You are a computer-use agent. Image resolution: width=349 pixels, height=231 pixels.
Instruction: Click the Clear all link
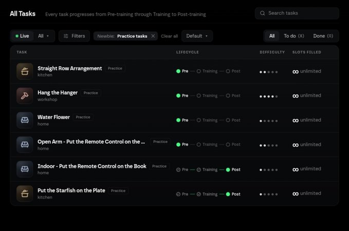point(170,36)
